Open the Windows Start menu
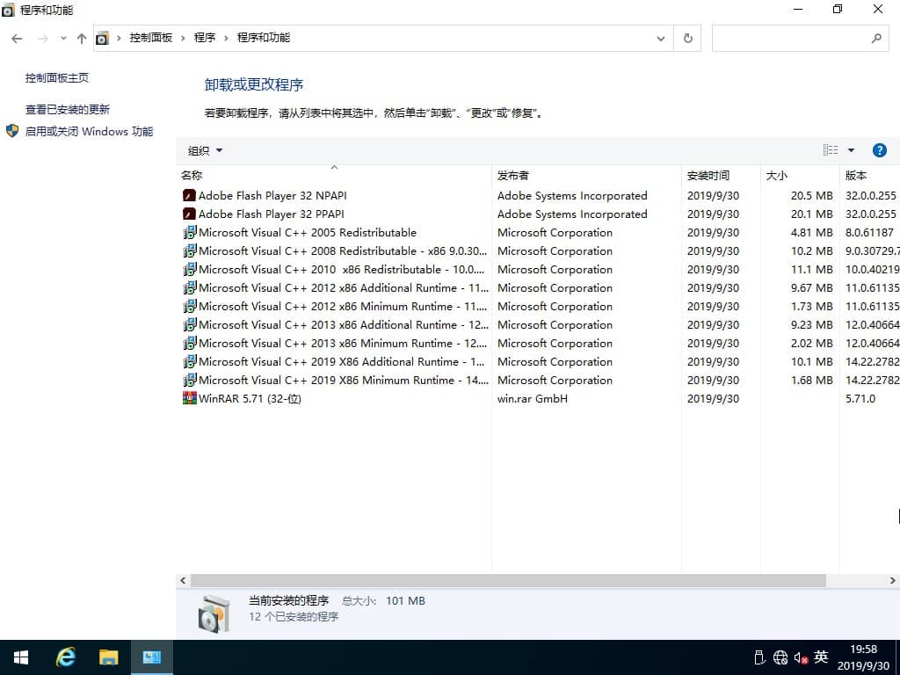Viewport: 900px width, 675px height. [19, 657]
